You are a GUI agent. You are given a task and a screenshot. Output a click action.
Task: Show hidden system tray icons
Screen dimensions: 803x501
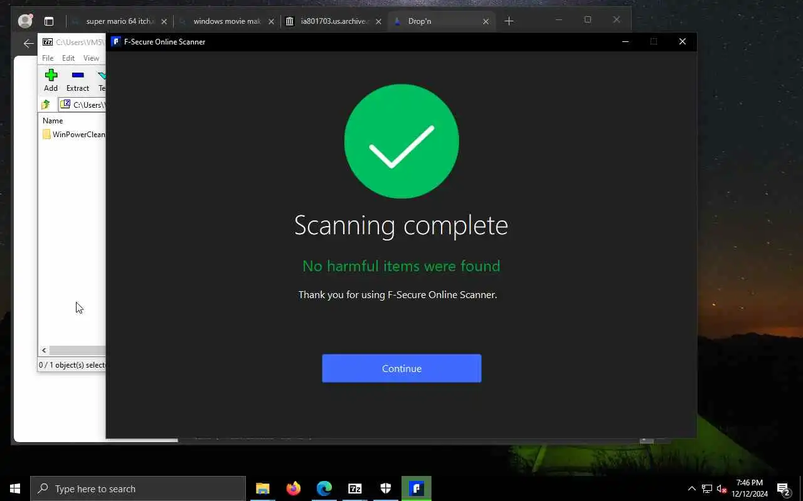tap(691, 488)
